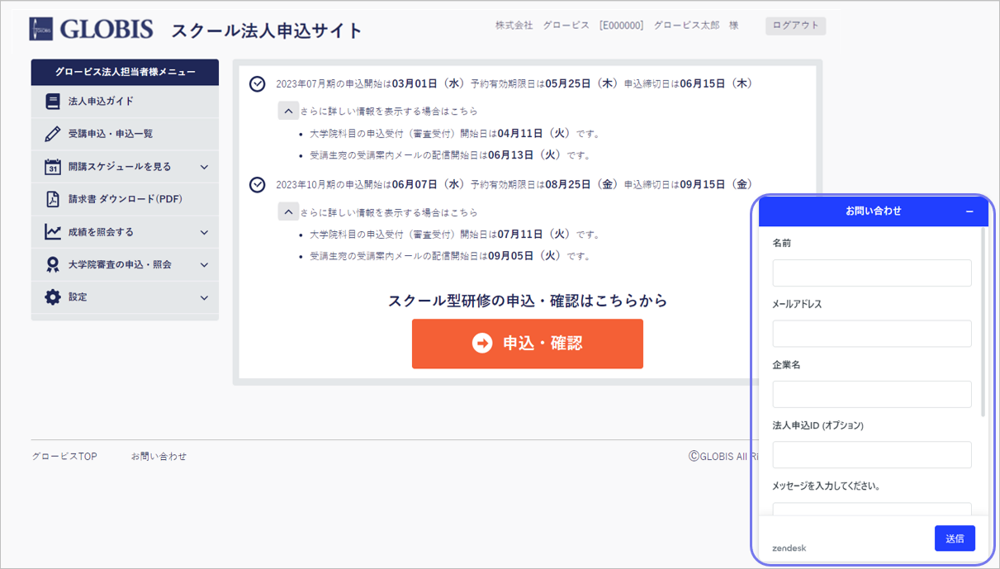Open the 開講スケジュールを見る menu item
The height and width of the screenshot is (569, 1000).
[x=125, y=167]
